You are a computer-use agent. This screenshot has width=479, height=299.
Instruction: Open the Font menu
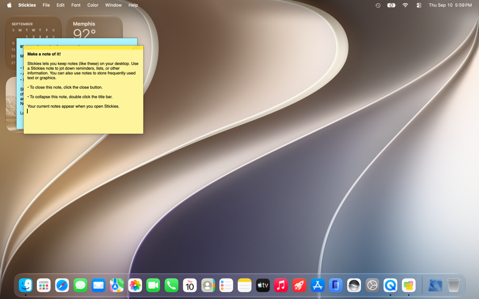tap(75, 5)
